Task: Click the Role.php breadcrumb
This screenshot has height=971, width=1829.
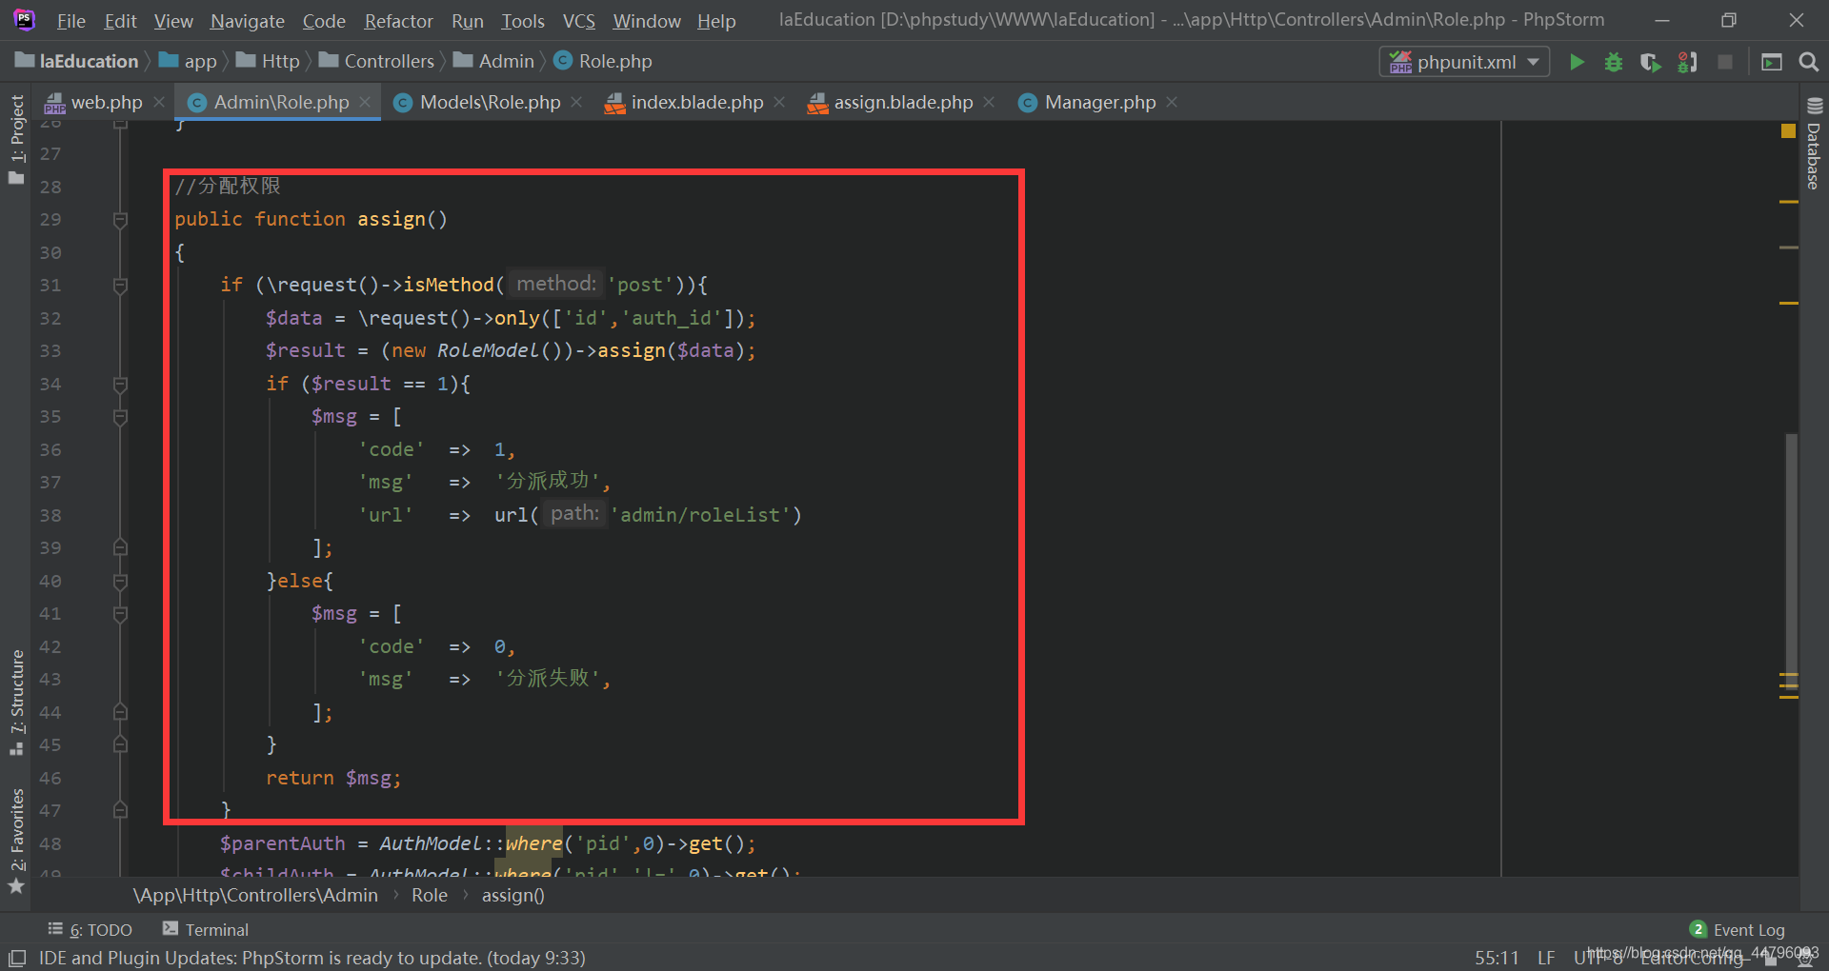Action: click(604, 61)
